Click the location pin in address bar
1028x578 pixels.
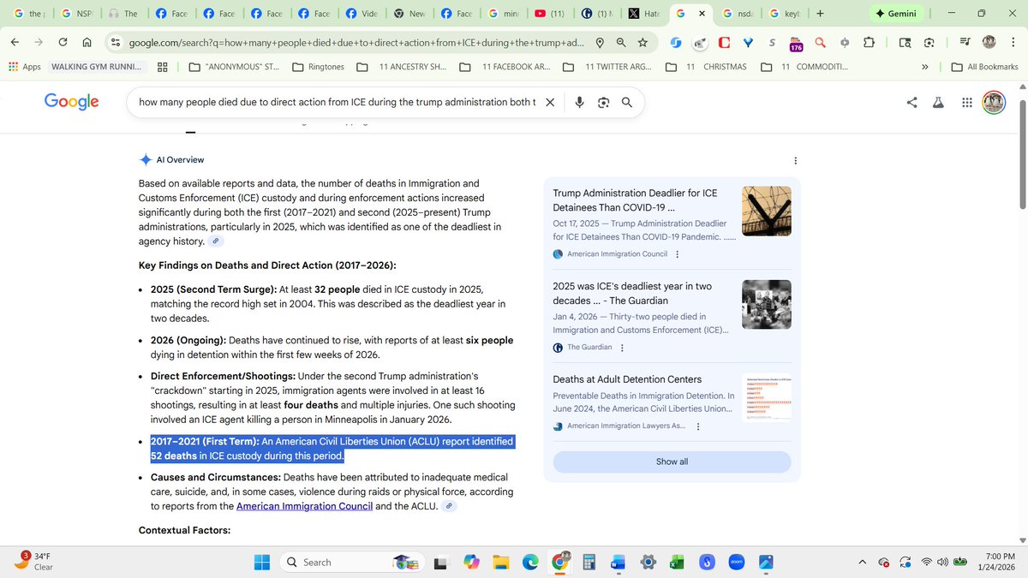coord(600,42)
